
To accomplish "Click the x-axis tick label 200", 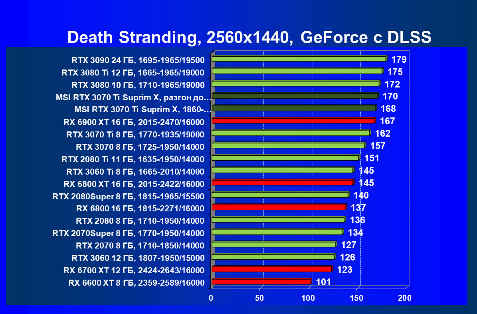I will coord(404,298).
